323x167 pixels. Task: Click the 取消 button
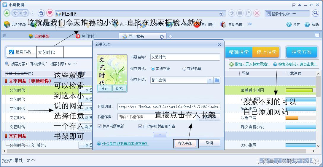click(x=209, y=143)
